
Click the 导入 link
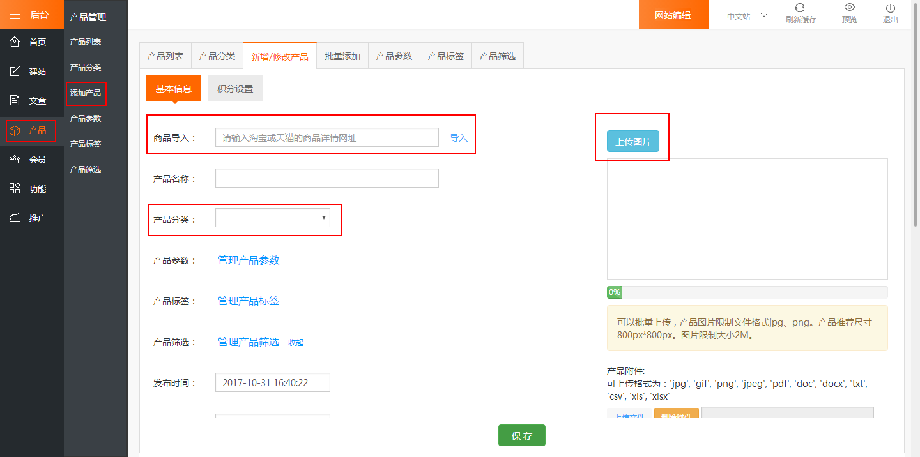[x=459, y=138]
